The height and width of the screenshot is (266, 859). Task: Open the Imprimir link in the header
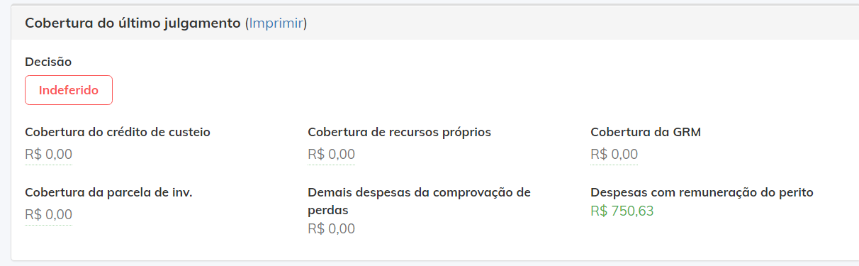tap(276, 23)
